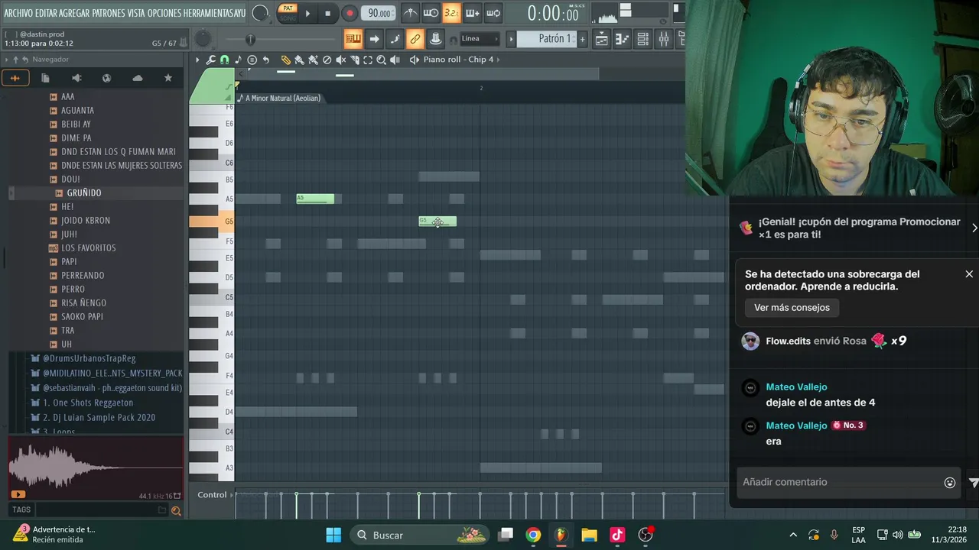Switch PAT/SONG mode toggle
This screenshot has height=550, width=979.
click(x=288, y=13)
